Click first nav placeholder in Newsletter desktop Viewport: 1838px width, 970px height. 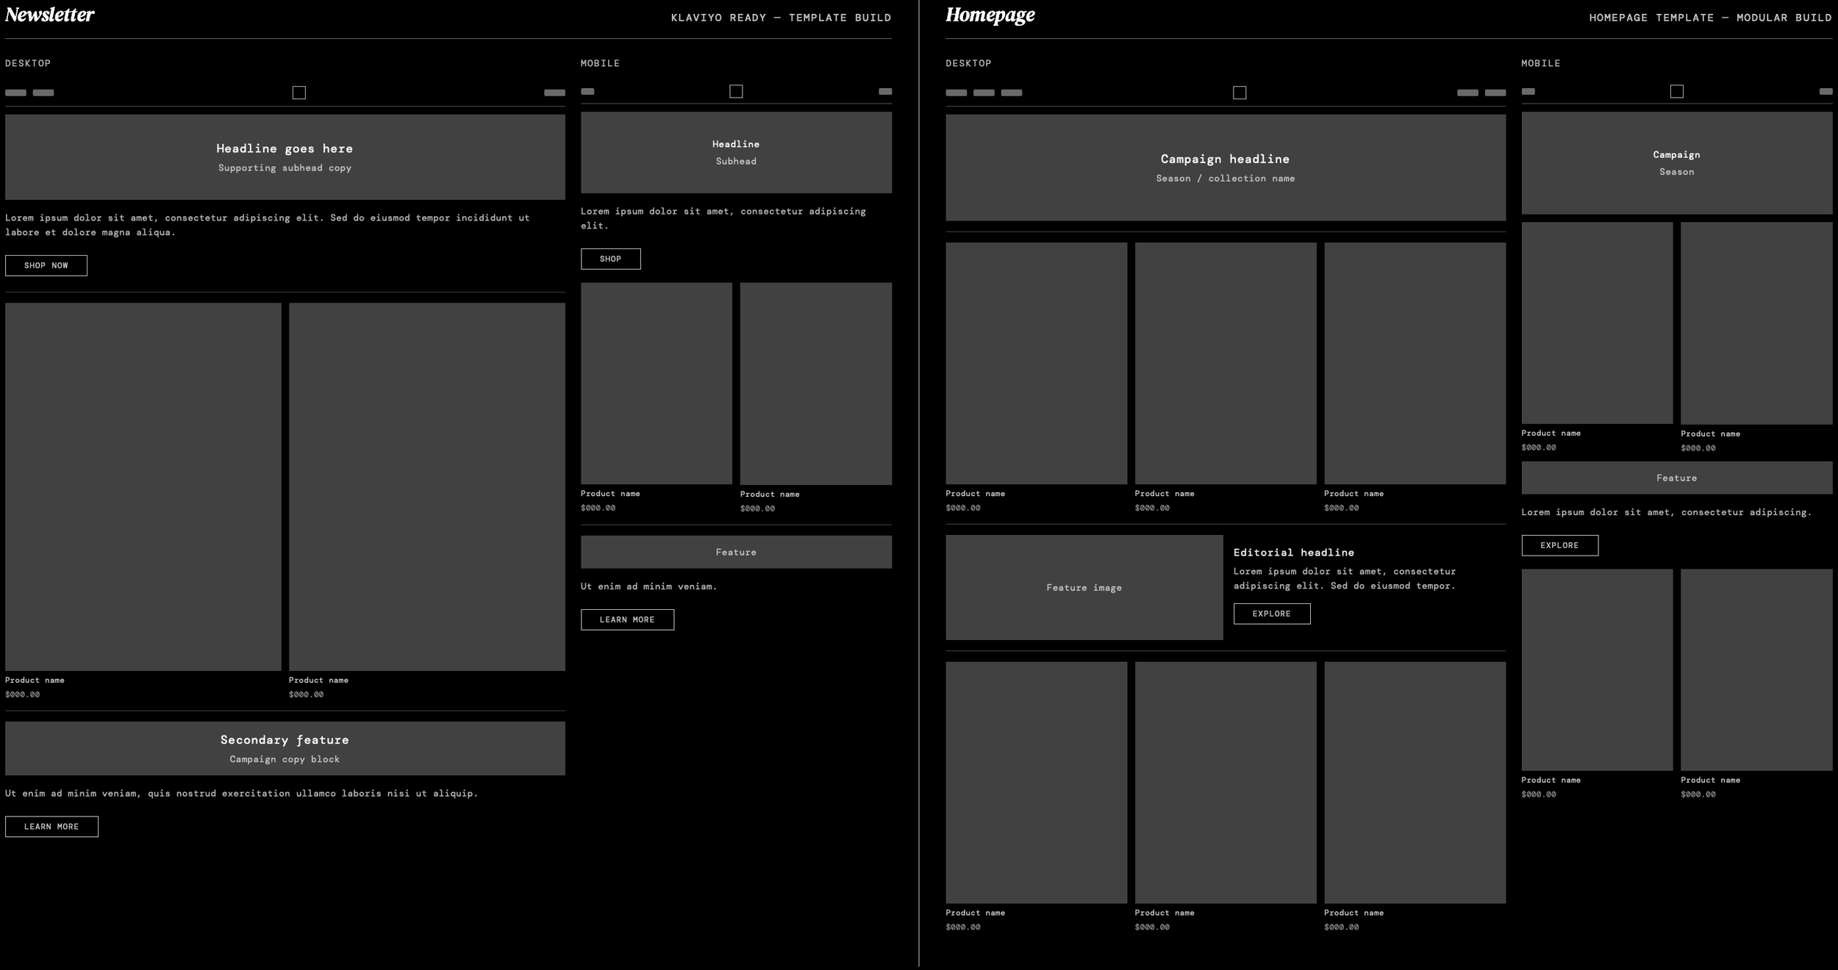(15, 93)
